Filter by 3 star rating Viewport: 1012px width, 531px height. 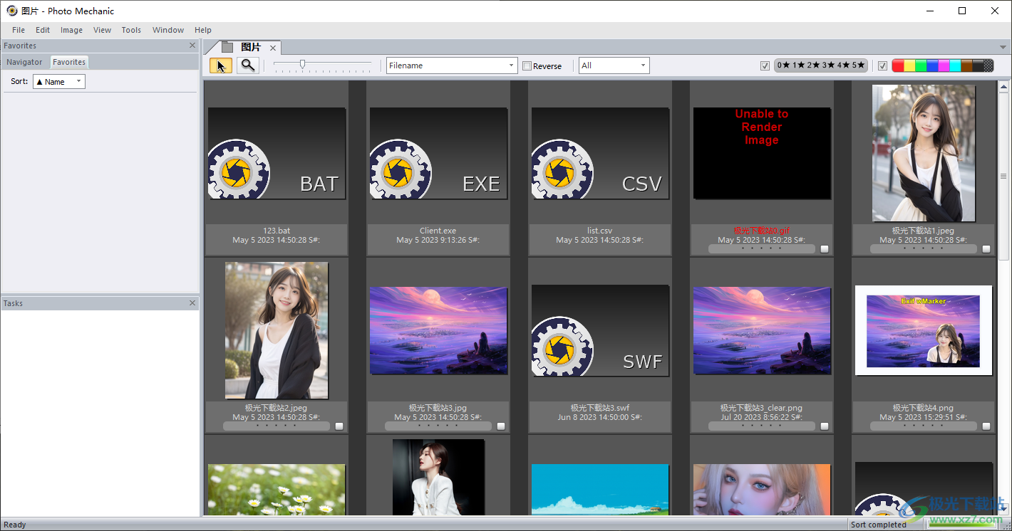pos(829,65)
